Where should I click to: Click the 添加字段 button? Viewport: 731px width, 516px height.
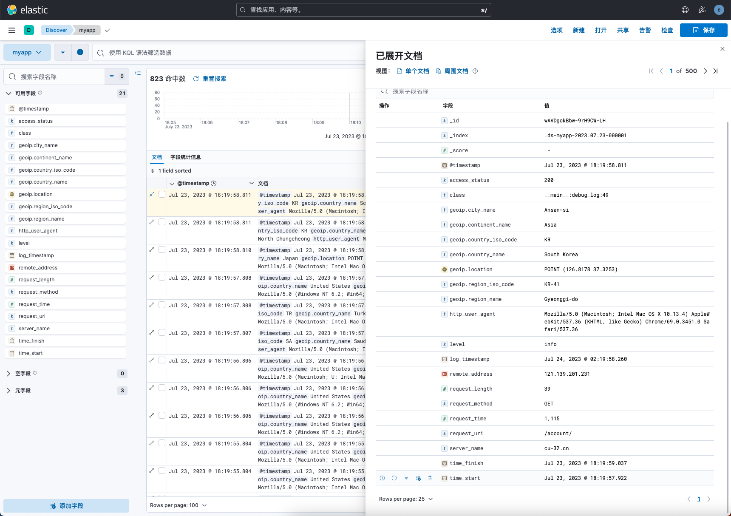point(66,506)
